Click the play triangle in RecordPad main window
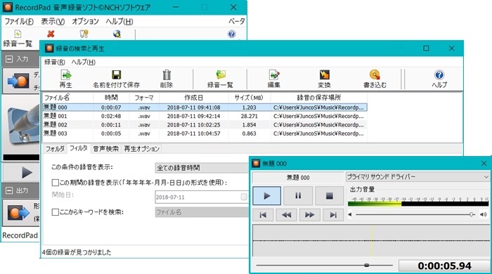This screenshot has width=492, height=274. click(27, 172)
